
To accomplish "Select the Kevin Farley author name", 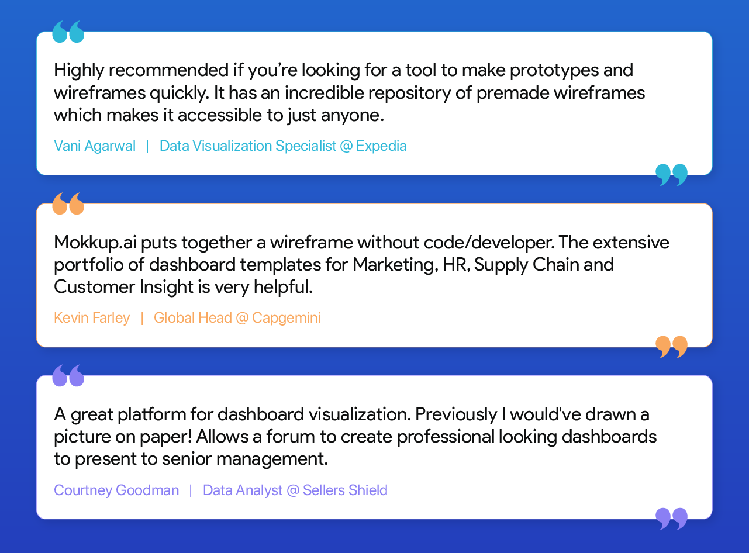I will [92, 318].
